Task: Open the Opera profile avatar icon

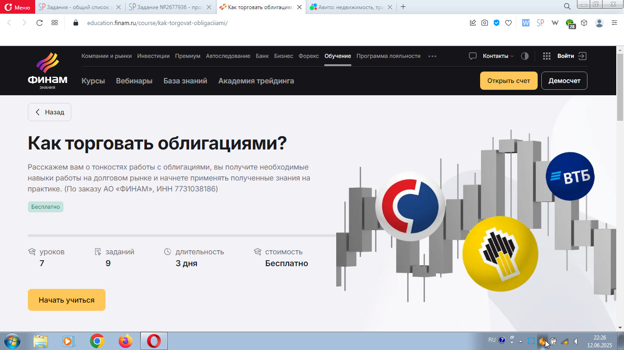Action: (599, 23)
